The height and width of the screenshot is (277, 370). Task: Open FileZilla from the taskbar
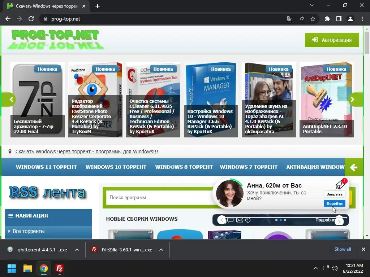pos(60,268)
